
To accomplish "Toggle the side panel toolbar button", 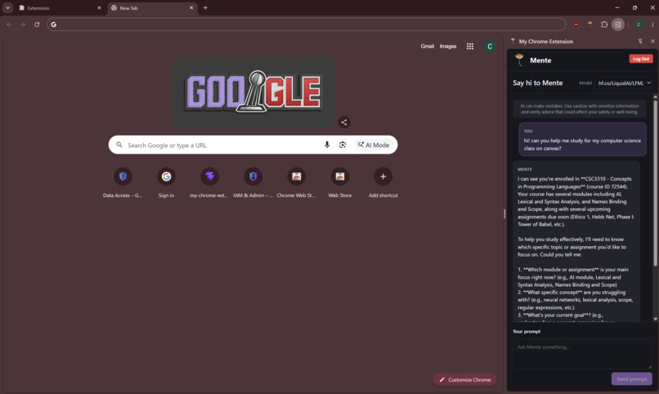I will [618, 25].
